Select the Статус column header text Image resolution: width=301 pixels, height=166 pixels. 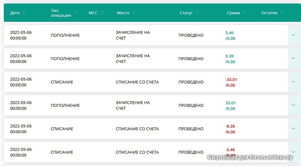186,13
